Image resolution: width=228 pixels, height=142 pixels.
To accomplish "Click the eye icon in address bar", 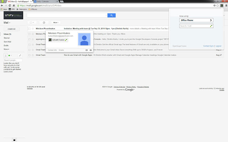I will point(214,6).
